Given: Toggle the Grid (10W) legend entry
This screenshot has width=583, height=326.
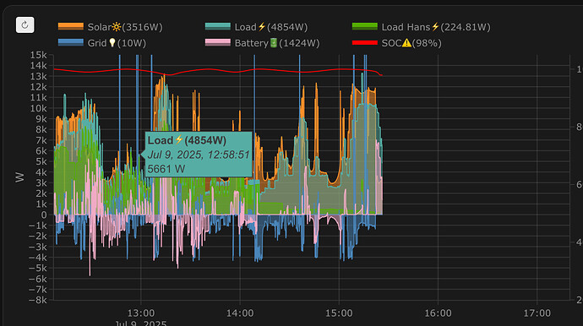Looking at the screenshot, I should pos(102,43).
